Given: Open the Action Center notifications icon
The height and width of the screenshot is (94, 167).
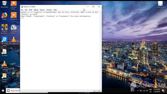Looking at the screenshot, I should click(x=163, y=91).
